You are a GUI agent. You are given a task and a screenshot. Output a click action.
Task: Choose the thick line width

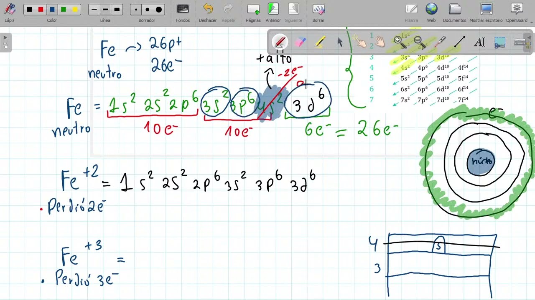click(117, 9)
